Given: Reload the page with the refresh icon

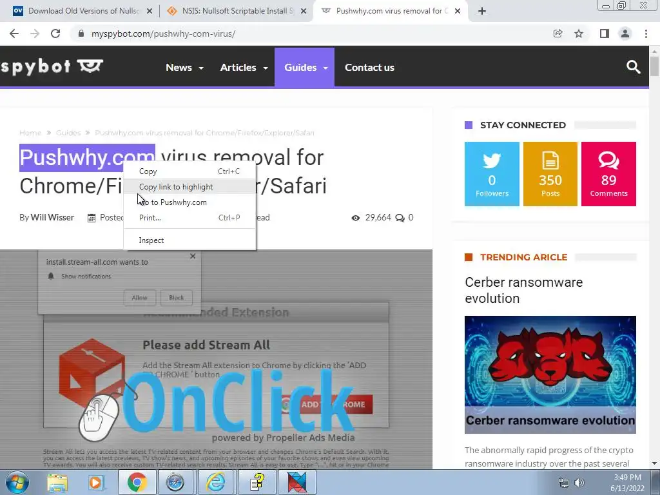Looking at the screenshot, I should click(x=55, y=34).
